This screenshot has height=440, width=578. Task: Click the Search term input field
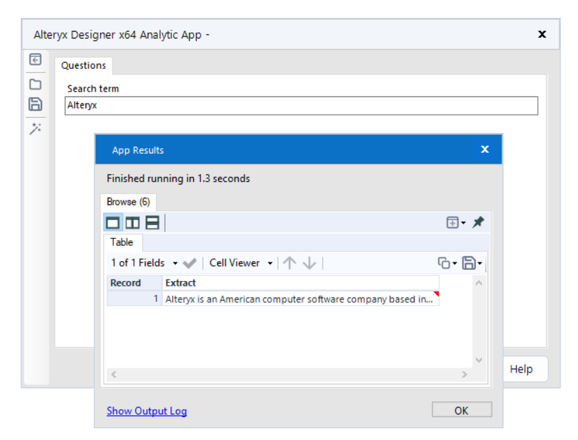pyautogui.click(x=301, y=105)
